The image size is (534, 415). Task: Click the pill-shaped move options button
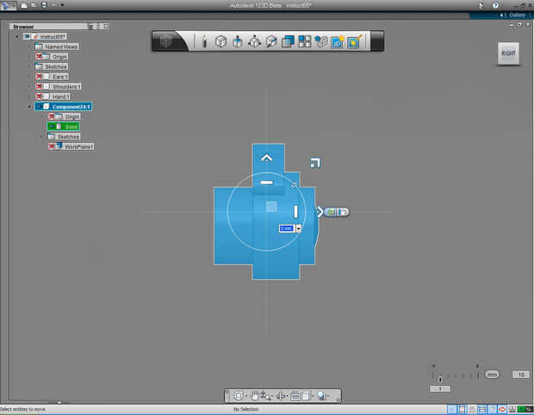click(x=337, y=212)
